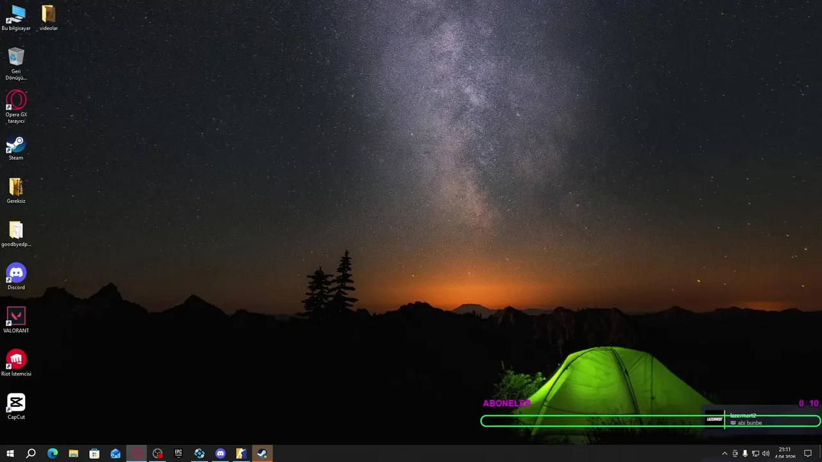Open the blue hexagon app in taskbar
This screenshot has height=462, width=822.
(x=200, y=454)
